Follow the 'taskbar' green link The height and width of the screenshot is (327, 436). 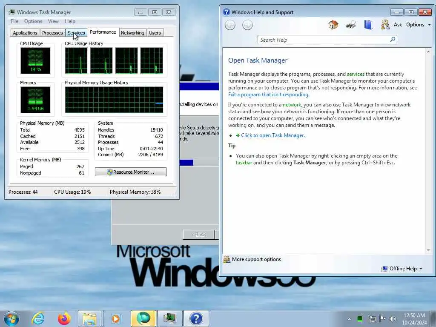pos(244,163)
